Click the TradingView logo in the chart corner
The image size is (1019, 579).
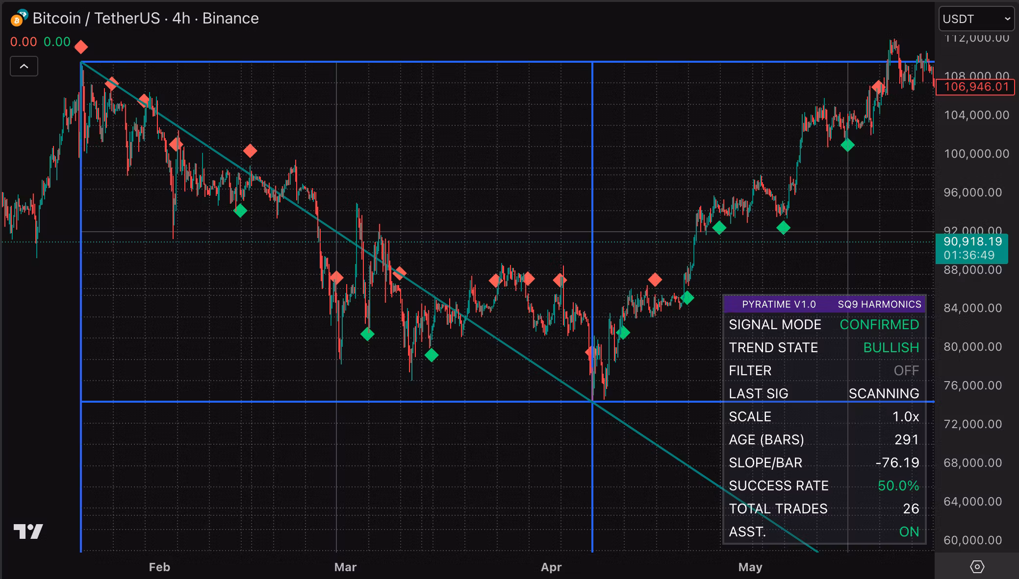click(x=28, y=531)
